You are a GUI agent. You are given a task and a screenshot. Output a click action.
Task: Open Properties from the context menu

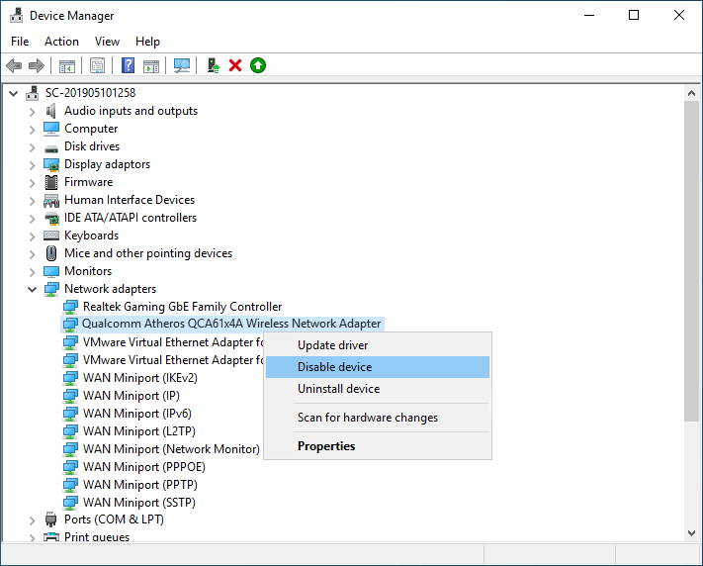[378, 446]
